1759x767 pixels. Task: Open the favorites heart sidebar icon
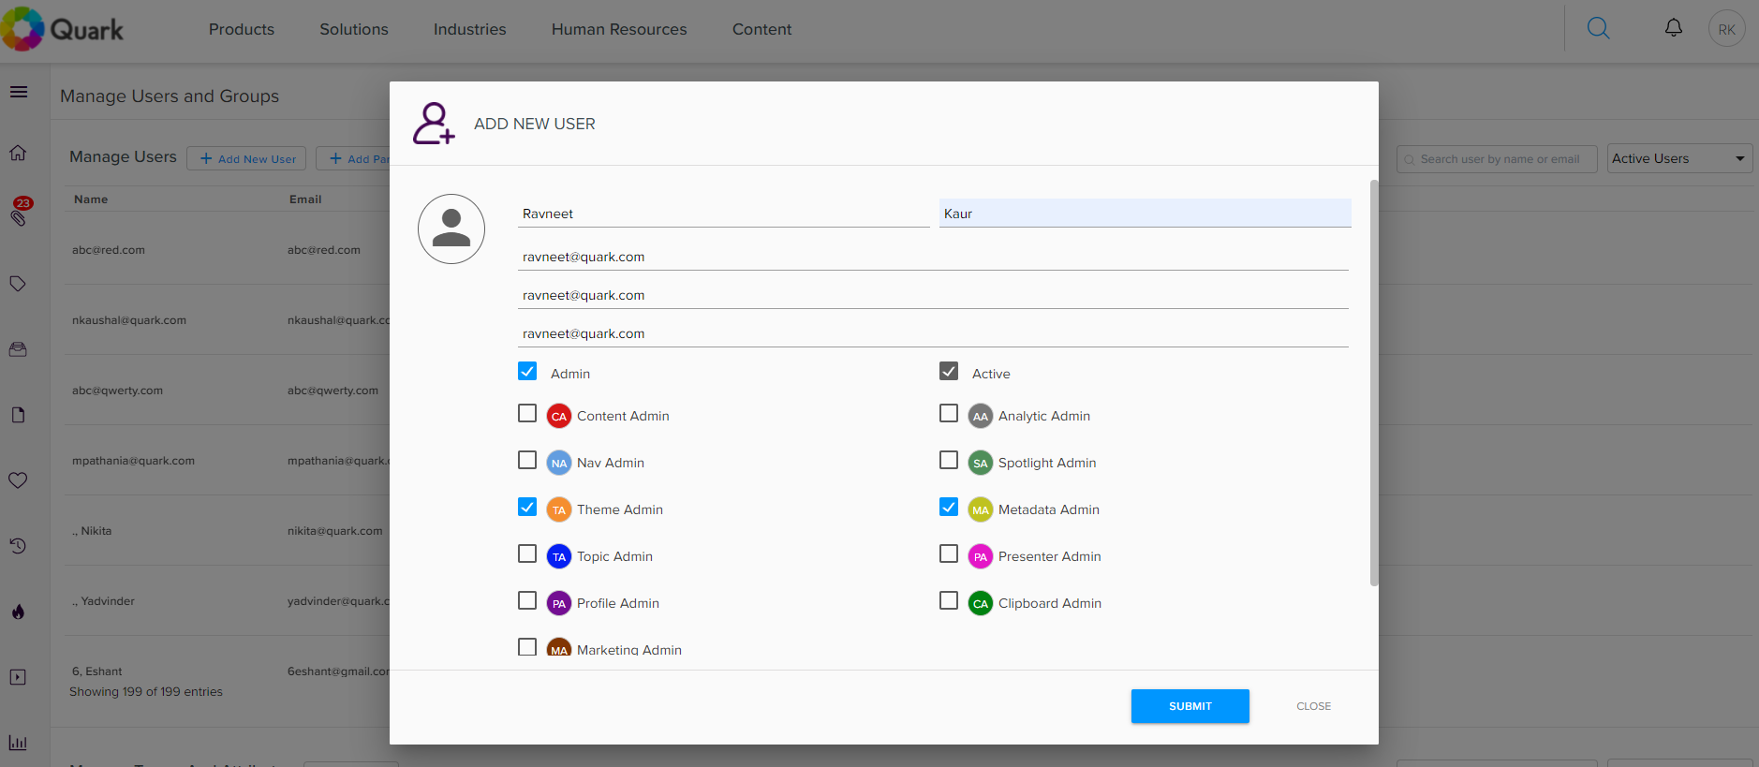point(18,480)
